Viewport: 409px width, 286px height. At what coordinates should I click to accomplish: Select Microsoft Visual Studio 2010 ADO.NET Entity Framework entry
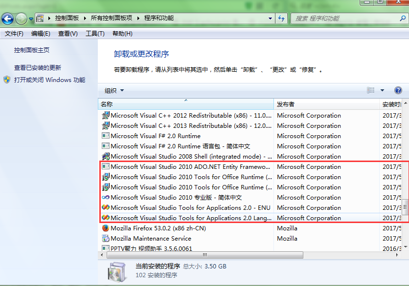pos(190,166)
